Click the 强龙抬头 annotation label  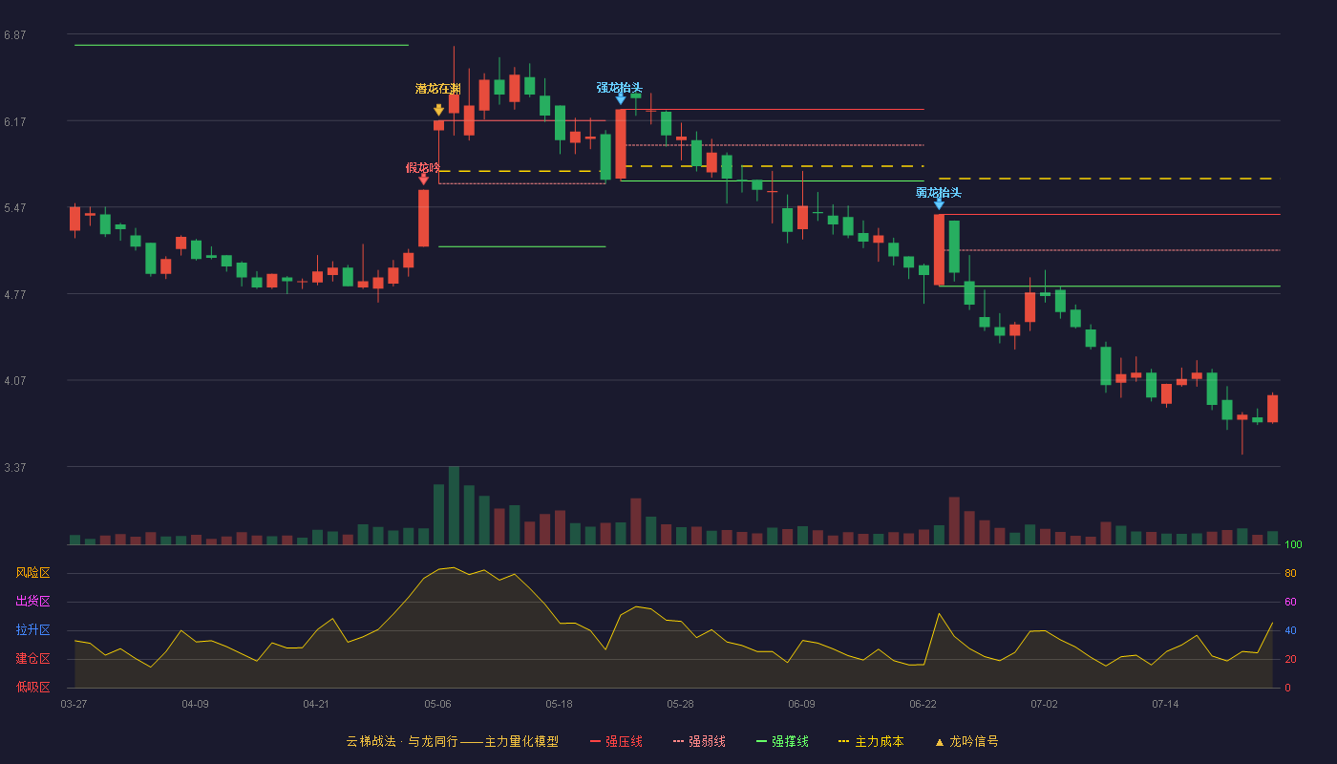[x=620, y=88]
